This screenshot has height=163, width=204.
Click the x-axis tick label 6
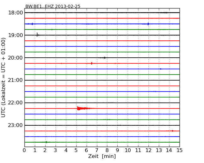point(86,150)
